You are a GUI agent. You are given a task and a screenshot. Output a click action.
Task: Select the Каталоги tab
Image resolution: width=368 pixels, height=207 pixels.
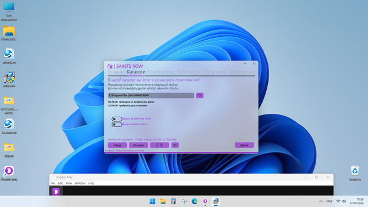pyautogui.click(x=136, y=72)
